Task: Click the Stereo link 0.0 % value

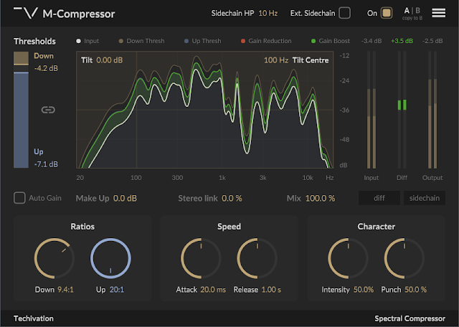Action: (x=232, y=199)
